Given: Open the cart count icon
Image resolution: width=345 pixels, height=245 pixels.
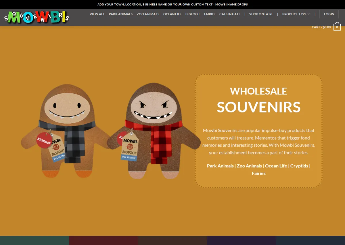Looking at the screenshot, I should click(x=337, y=27).
